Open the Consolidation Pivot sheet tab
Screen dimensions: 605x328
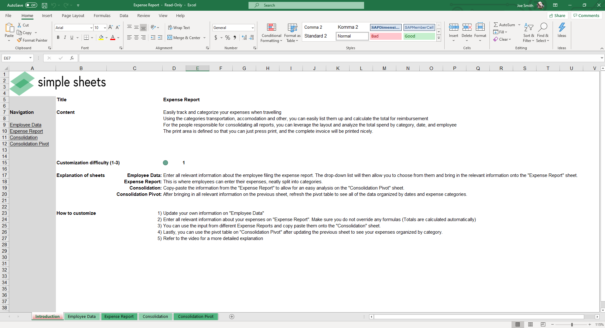pyautogui.click(x=196, y=317)
